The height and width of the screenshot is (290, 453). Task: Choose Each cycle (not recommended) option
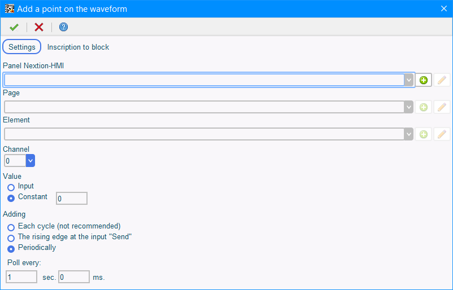point(11,227)
